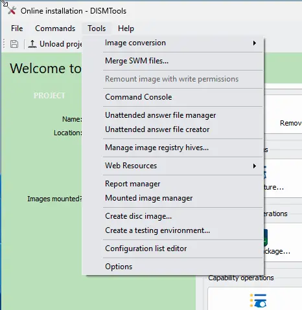
Task: Click the Unload project toolbar button
Action: pos(55,44)
